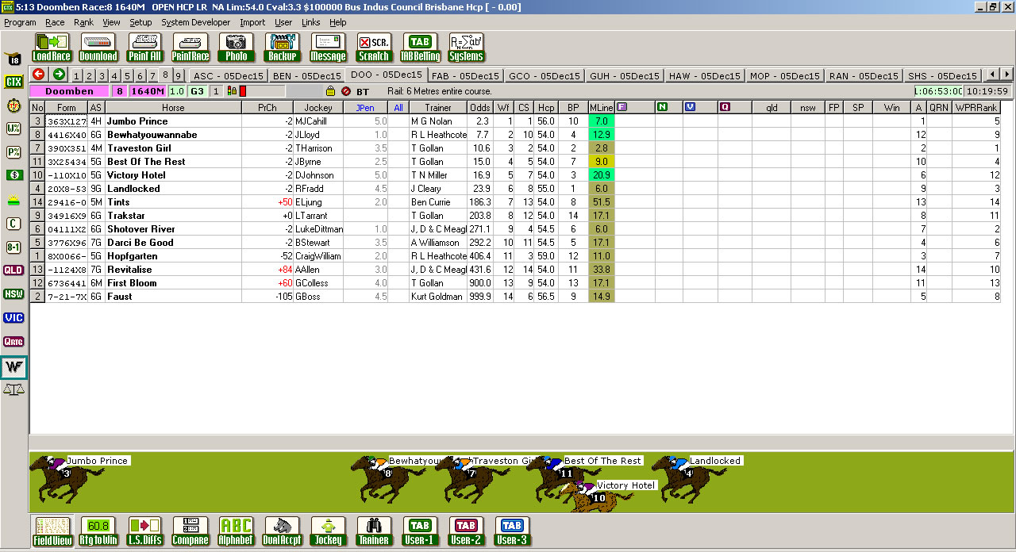Click the W sidebar icon

click(13, 367)
